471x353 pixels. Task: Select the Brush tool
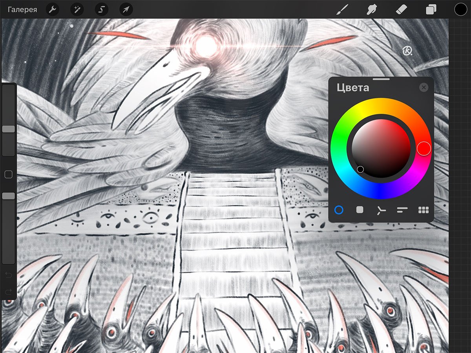[x=343, y=9]
